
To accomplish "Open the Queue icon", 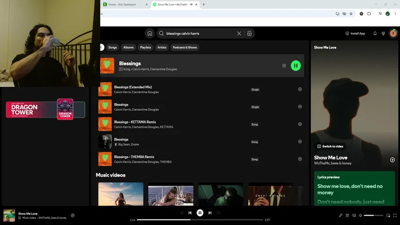I will coord(347,216).
